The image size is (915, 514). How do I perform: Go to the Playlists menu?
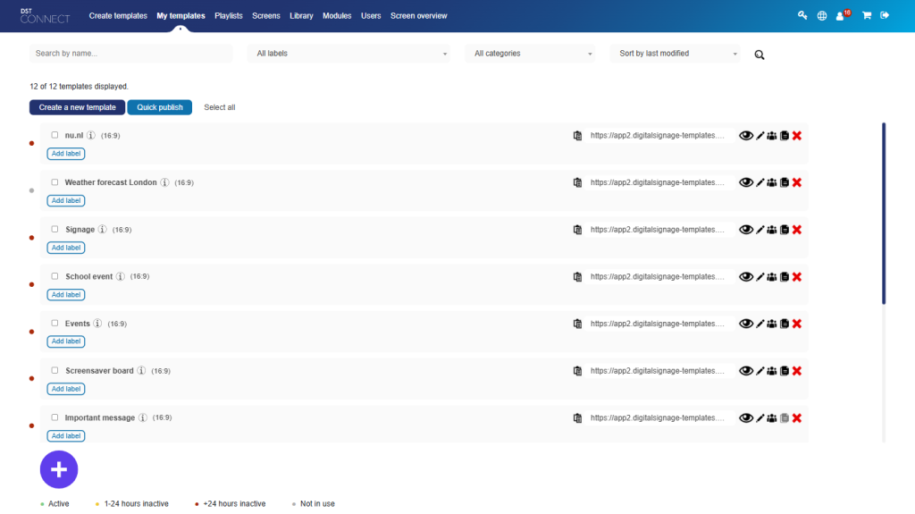[x=229, y=15]
